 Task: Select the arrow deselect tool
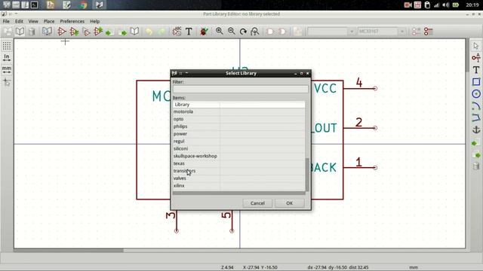point(476,46)
